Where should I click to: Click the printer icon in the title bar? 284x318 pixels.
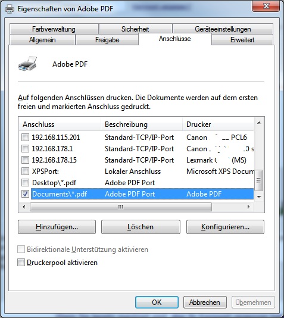pos(10,9)
